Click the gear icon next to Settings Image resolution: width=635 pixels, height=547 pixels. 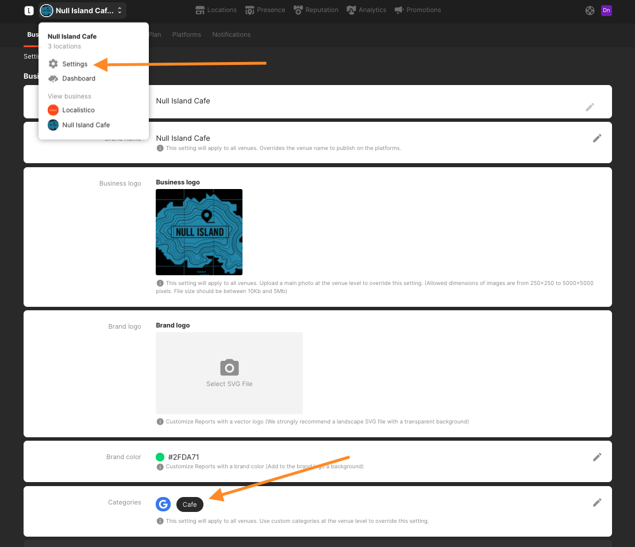click(53, 64)
